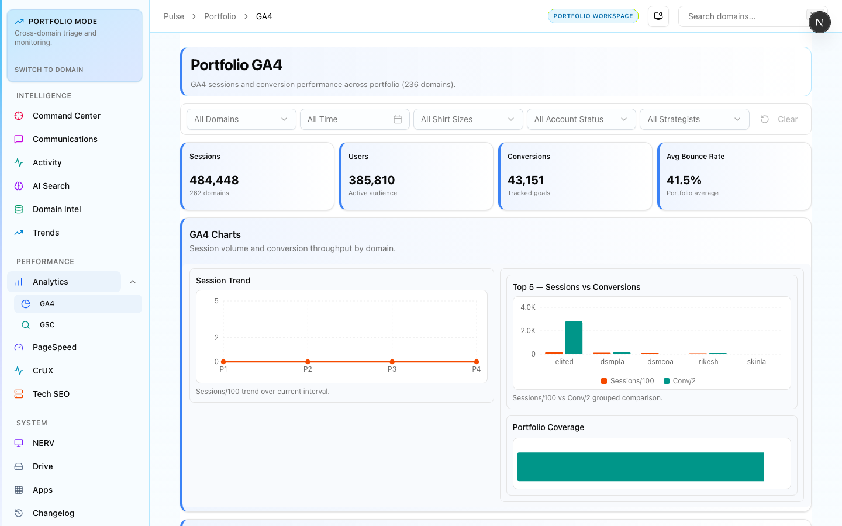Click the Changelog history icon
Viewport: 842px width, 526px height.
click(19, 513)
